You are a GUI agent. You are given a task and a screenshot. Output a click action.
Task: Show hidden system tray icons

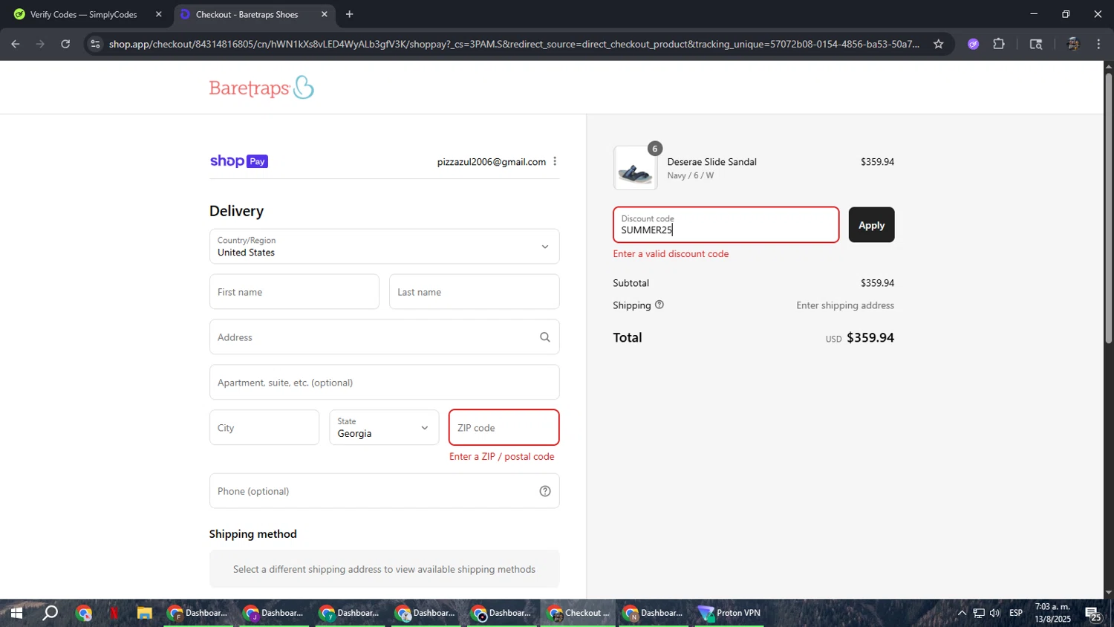pyautogui.click(x=962, y=613)
